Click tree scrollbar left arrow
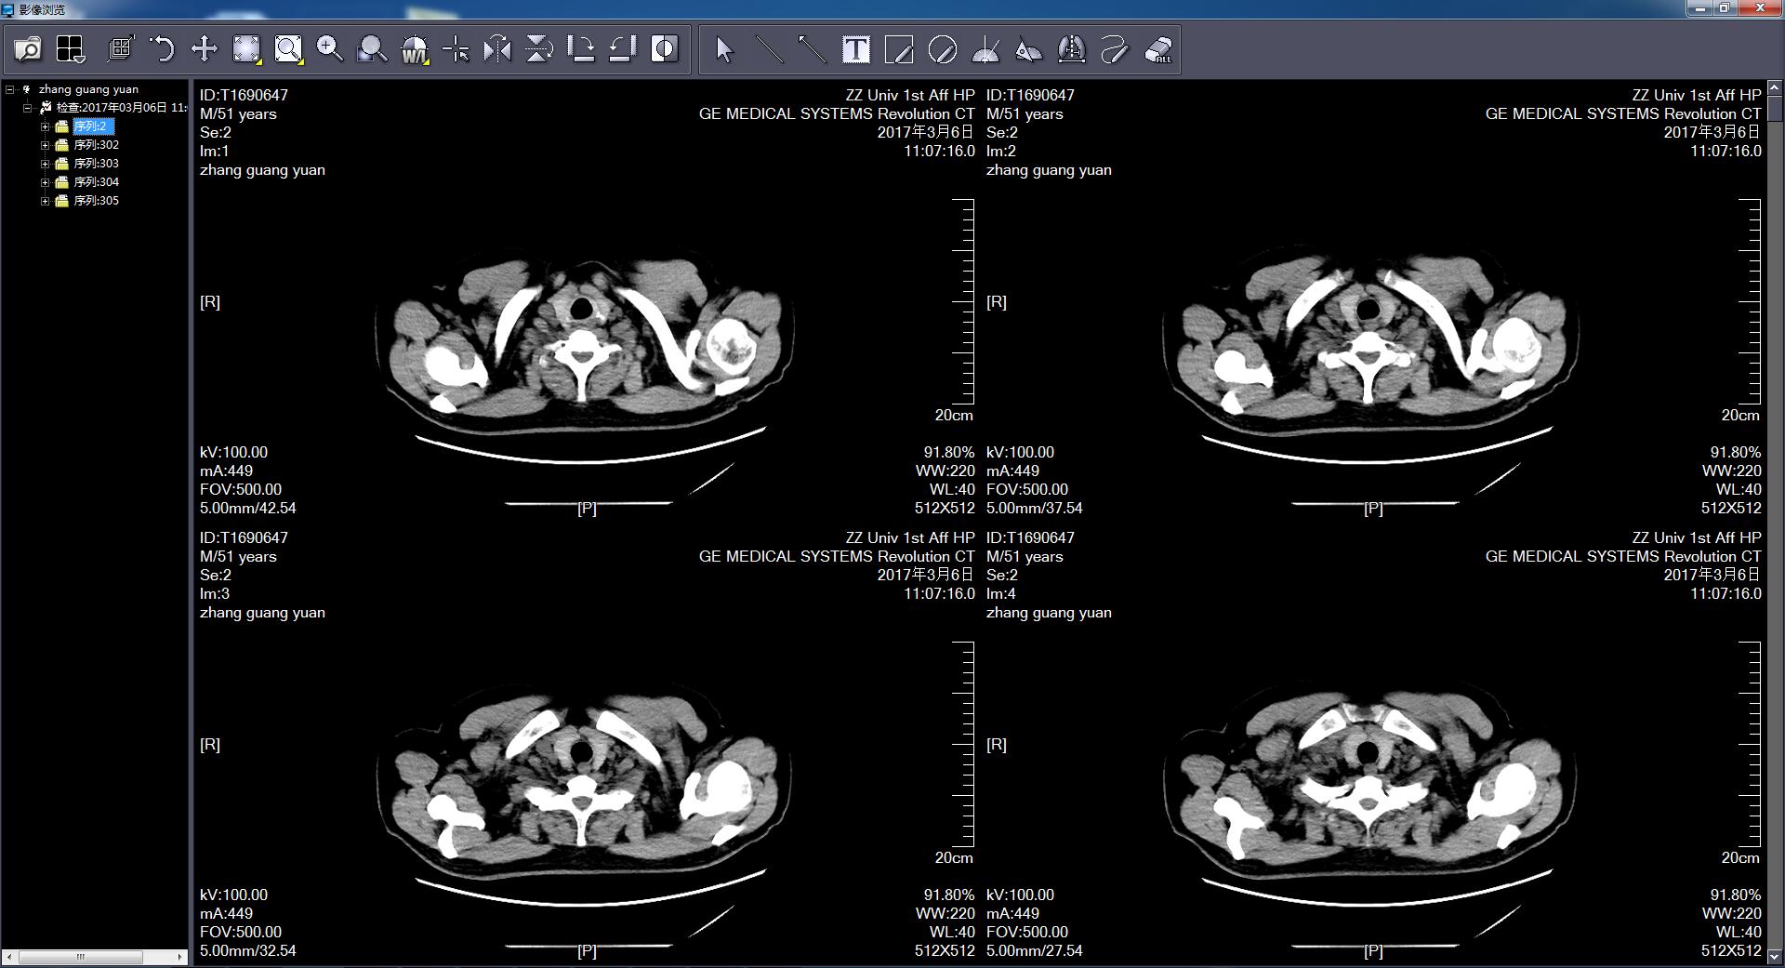This screenshot has width=1785, height=968. [9, 957]
